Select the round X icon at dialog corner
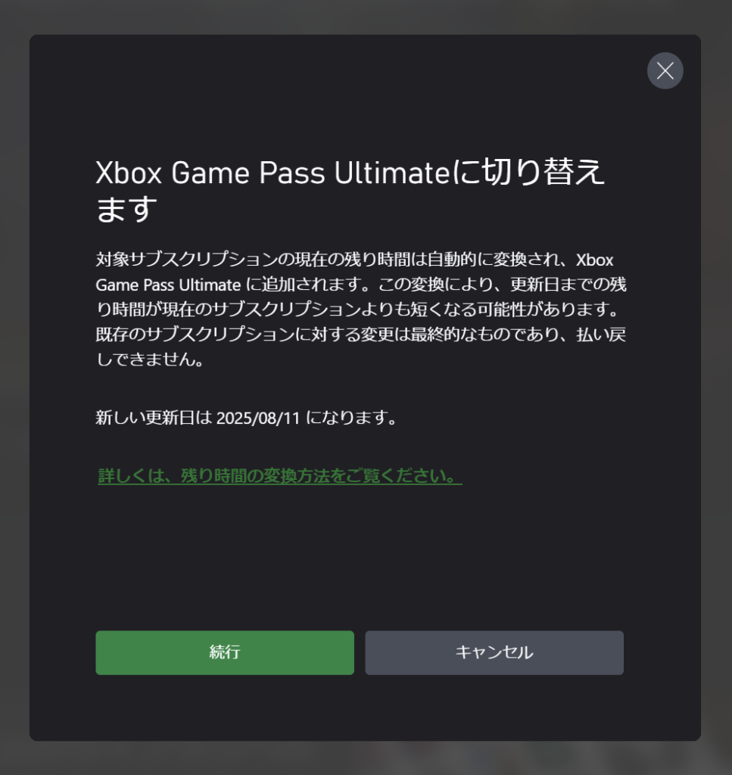732x775 pixels. pos(665,70)
